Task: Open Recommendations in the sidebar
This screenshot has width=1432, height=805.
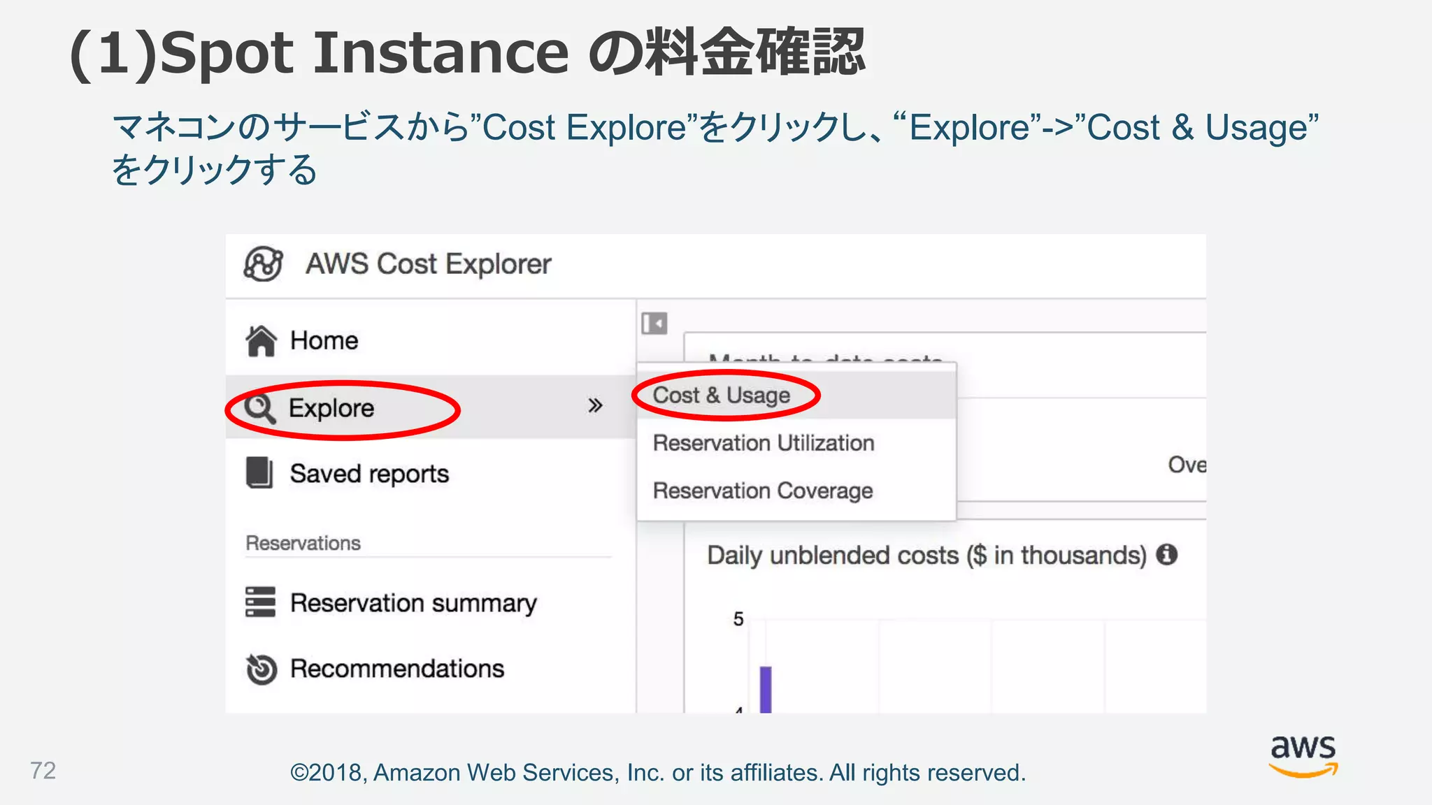Action: (430, 669)
